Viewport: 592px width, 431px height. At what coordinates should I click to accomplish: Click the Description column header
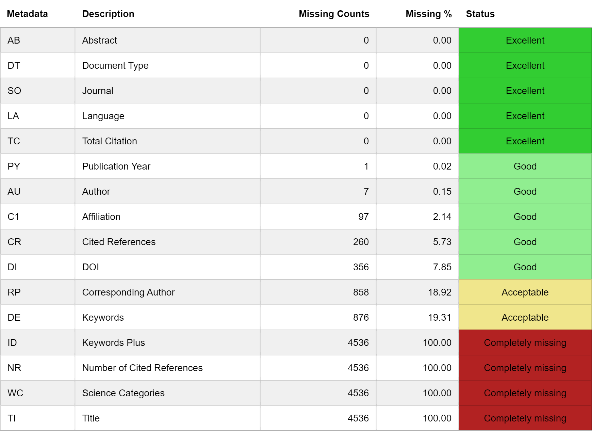point(108,14)
